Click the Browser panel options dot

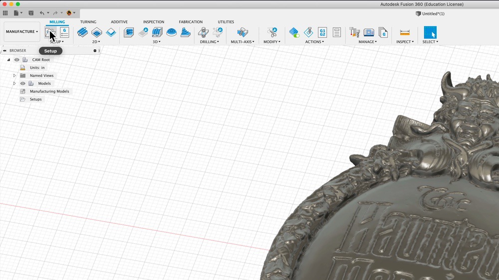tap(95, 51)
